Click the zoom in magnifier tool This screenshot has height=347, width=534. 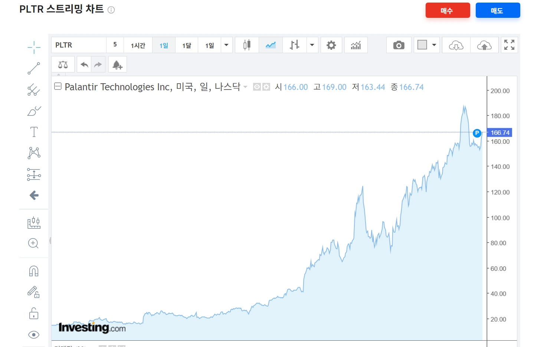33,243
